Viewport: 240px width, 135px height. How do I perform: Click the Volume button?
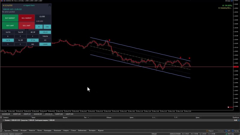45,36
